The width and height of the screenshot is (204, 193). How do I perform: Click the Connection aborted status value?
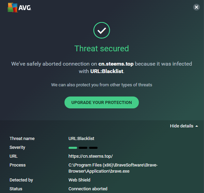[88, 189]
